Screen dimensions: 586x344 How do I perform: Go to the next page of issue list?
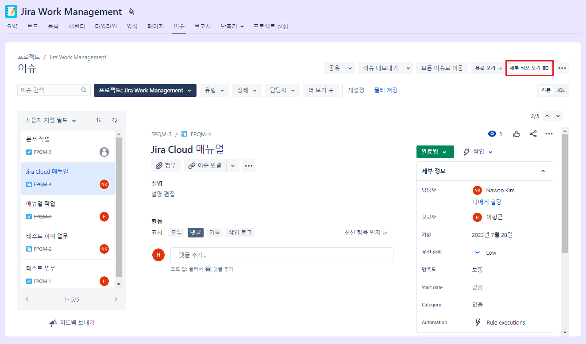116,299
